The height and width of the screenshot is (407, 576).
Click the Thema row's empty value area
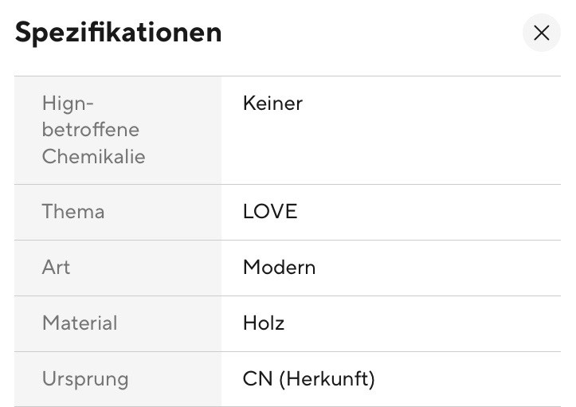tap(429, 212)
